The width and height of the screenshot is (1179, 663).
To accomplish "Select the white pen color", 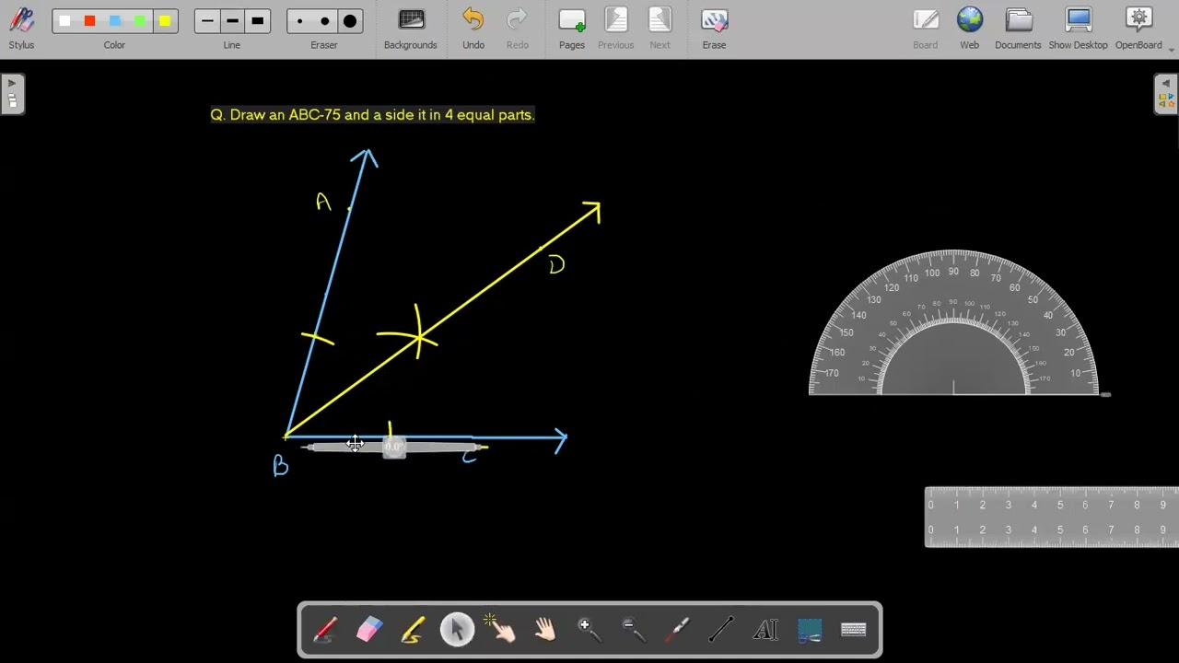I will tap(64, 21).
